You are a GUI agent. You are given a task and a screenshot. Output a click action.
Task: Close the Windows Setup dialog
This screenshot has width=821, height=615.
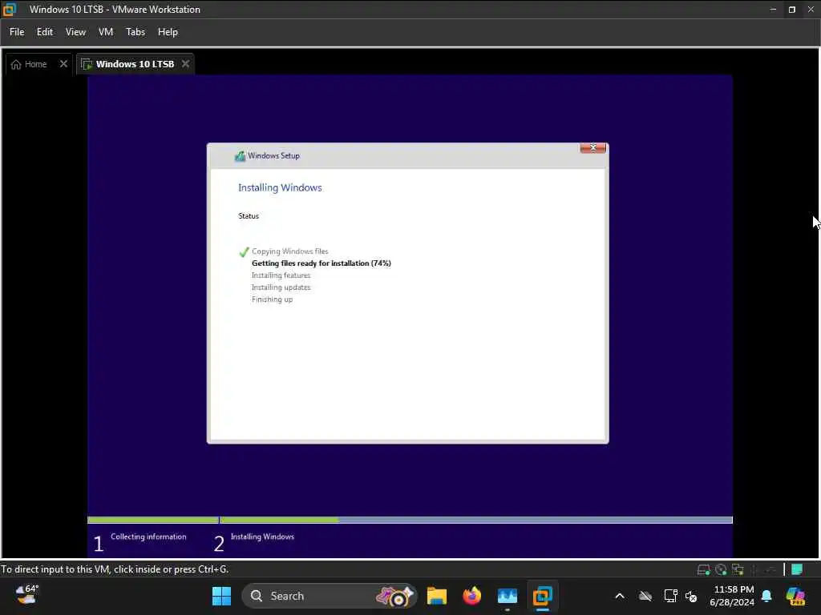(x=592, y=148)
